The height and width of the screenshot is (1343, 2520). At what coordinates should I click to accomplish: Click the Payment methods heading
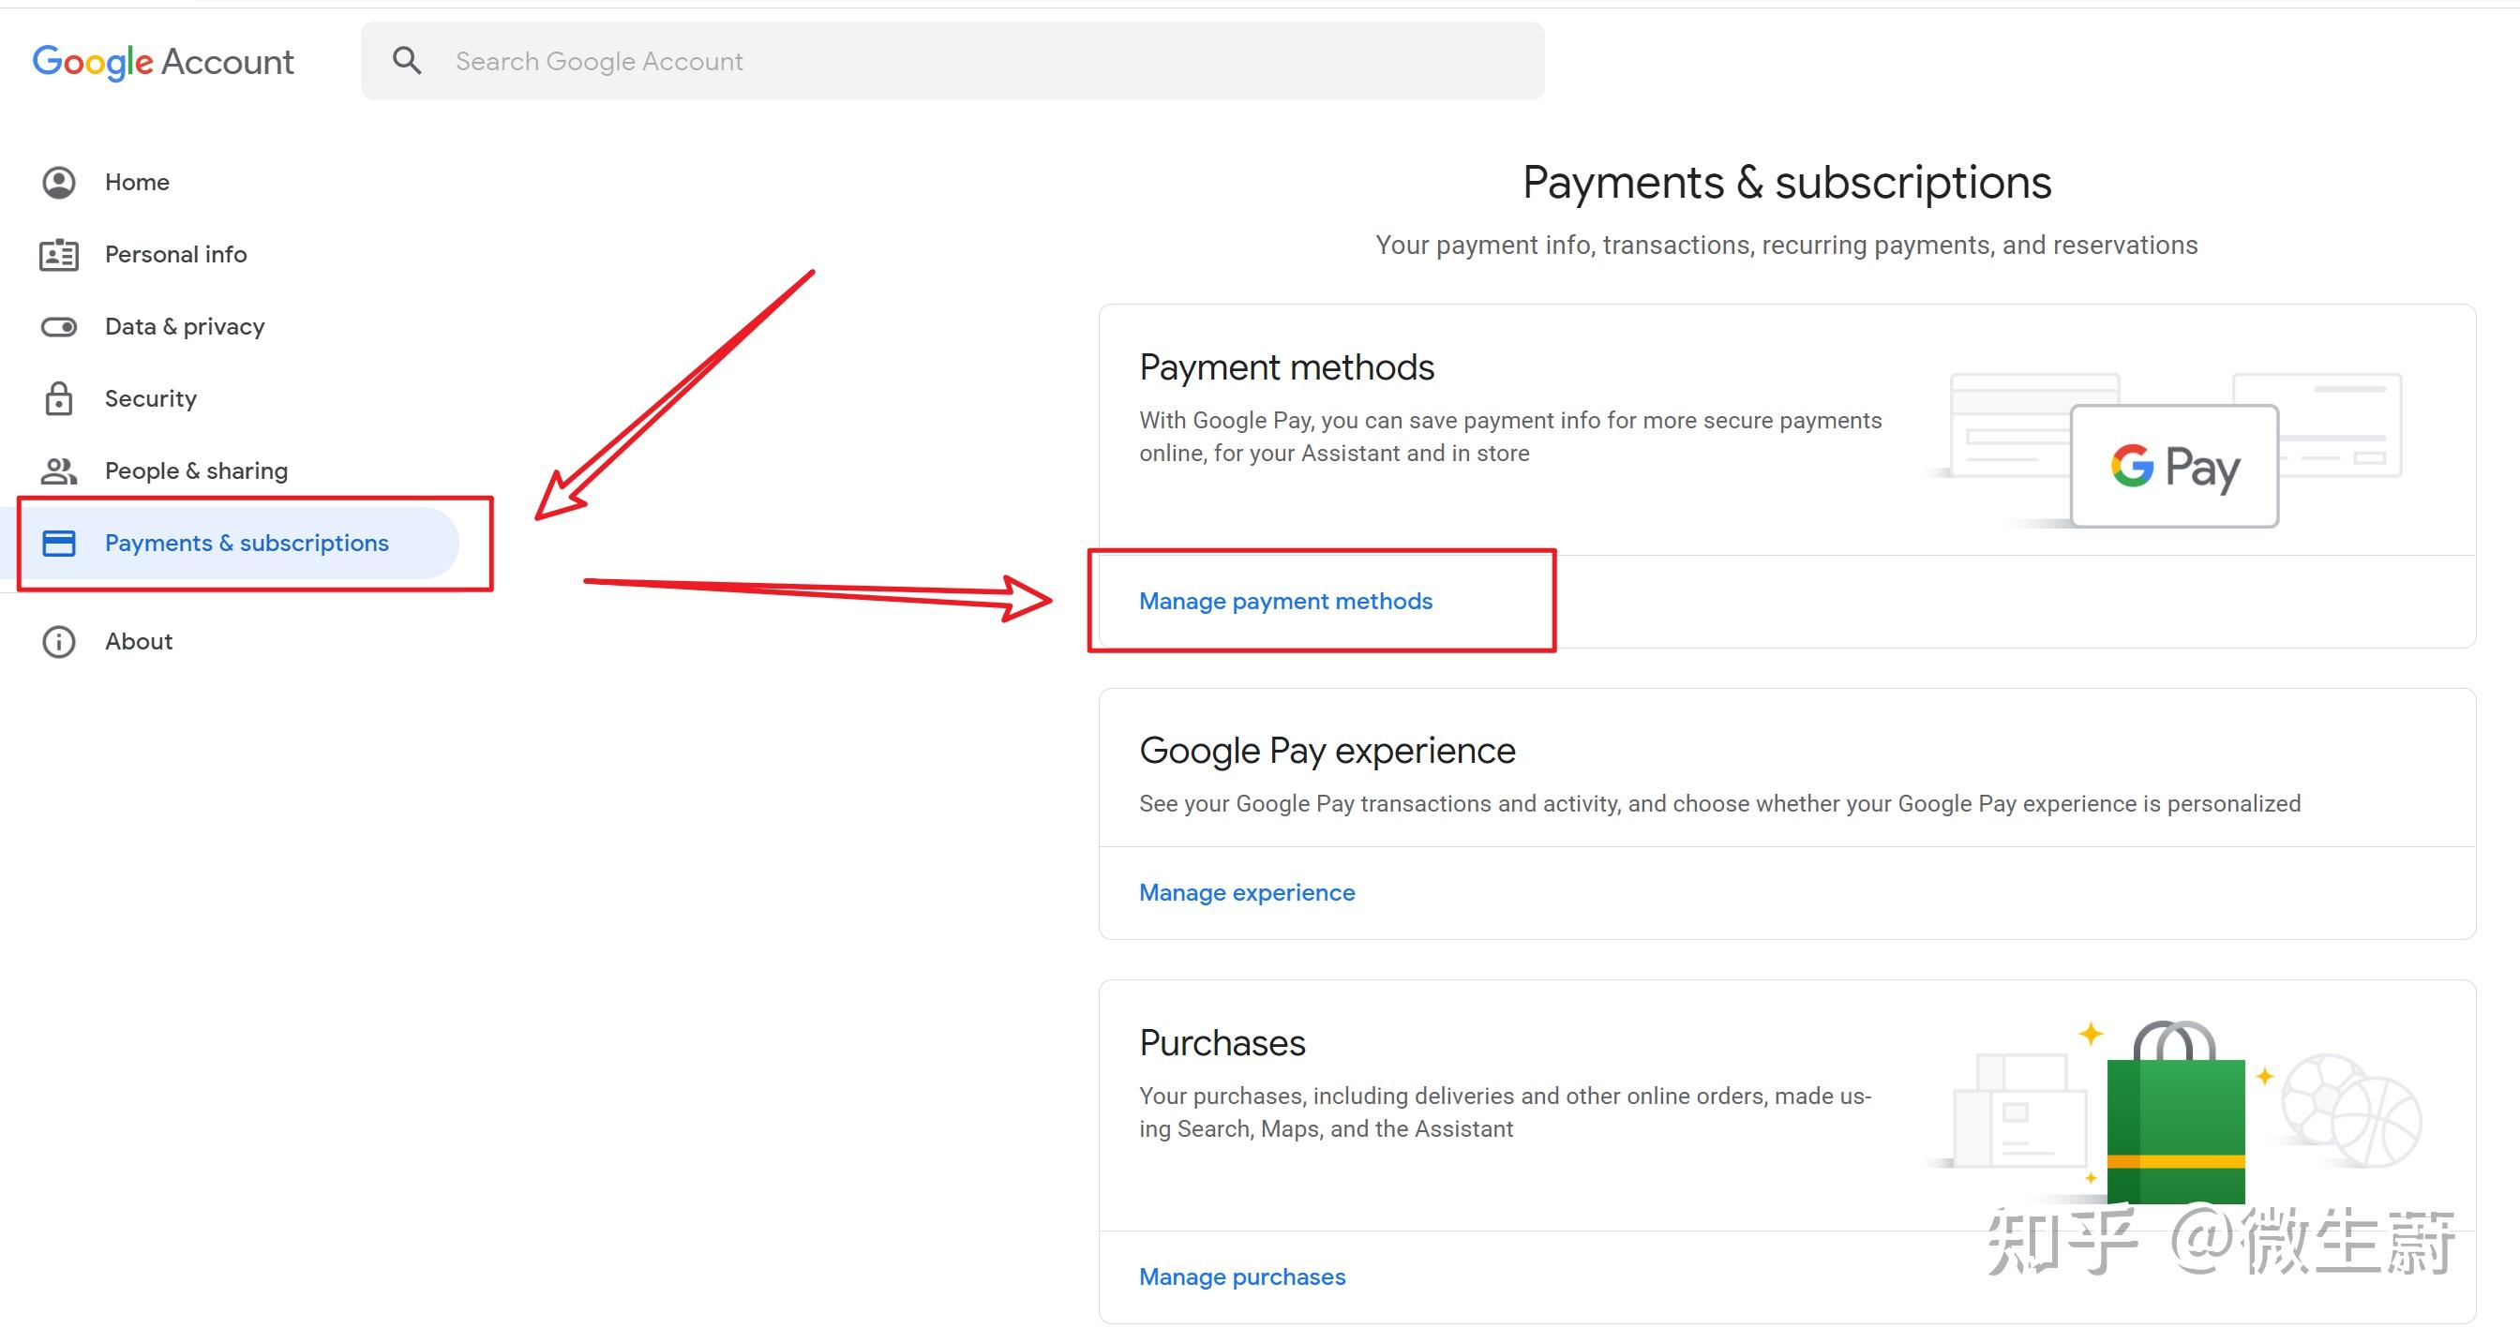[x=1286, y=366]
